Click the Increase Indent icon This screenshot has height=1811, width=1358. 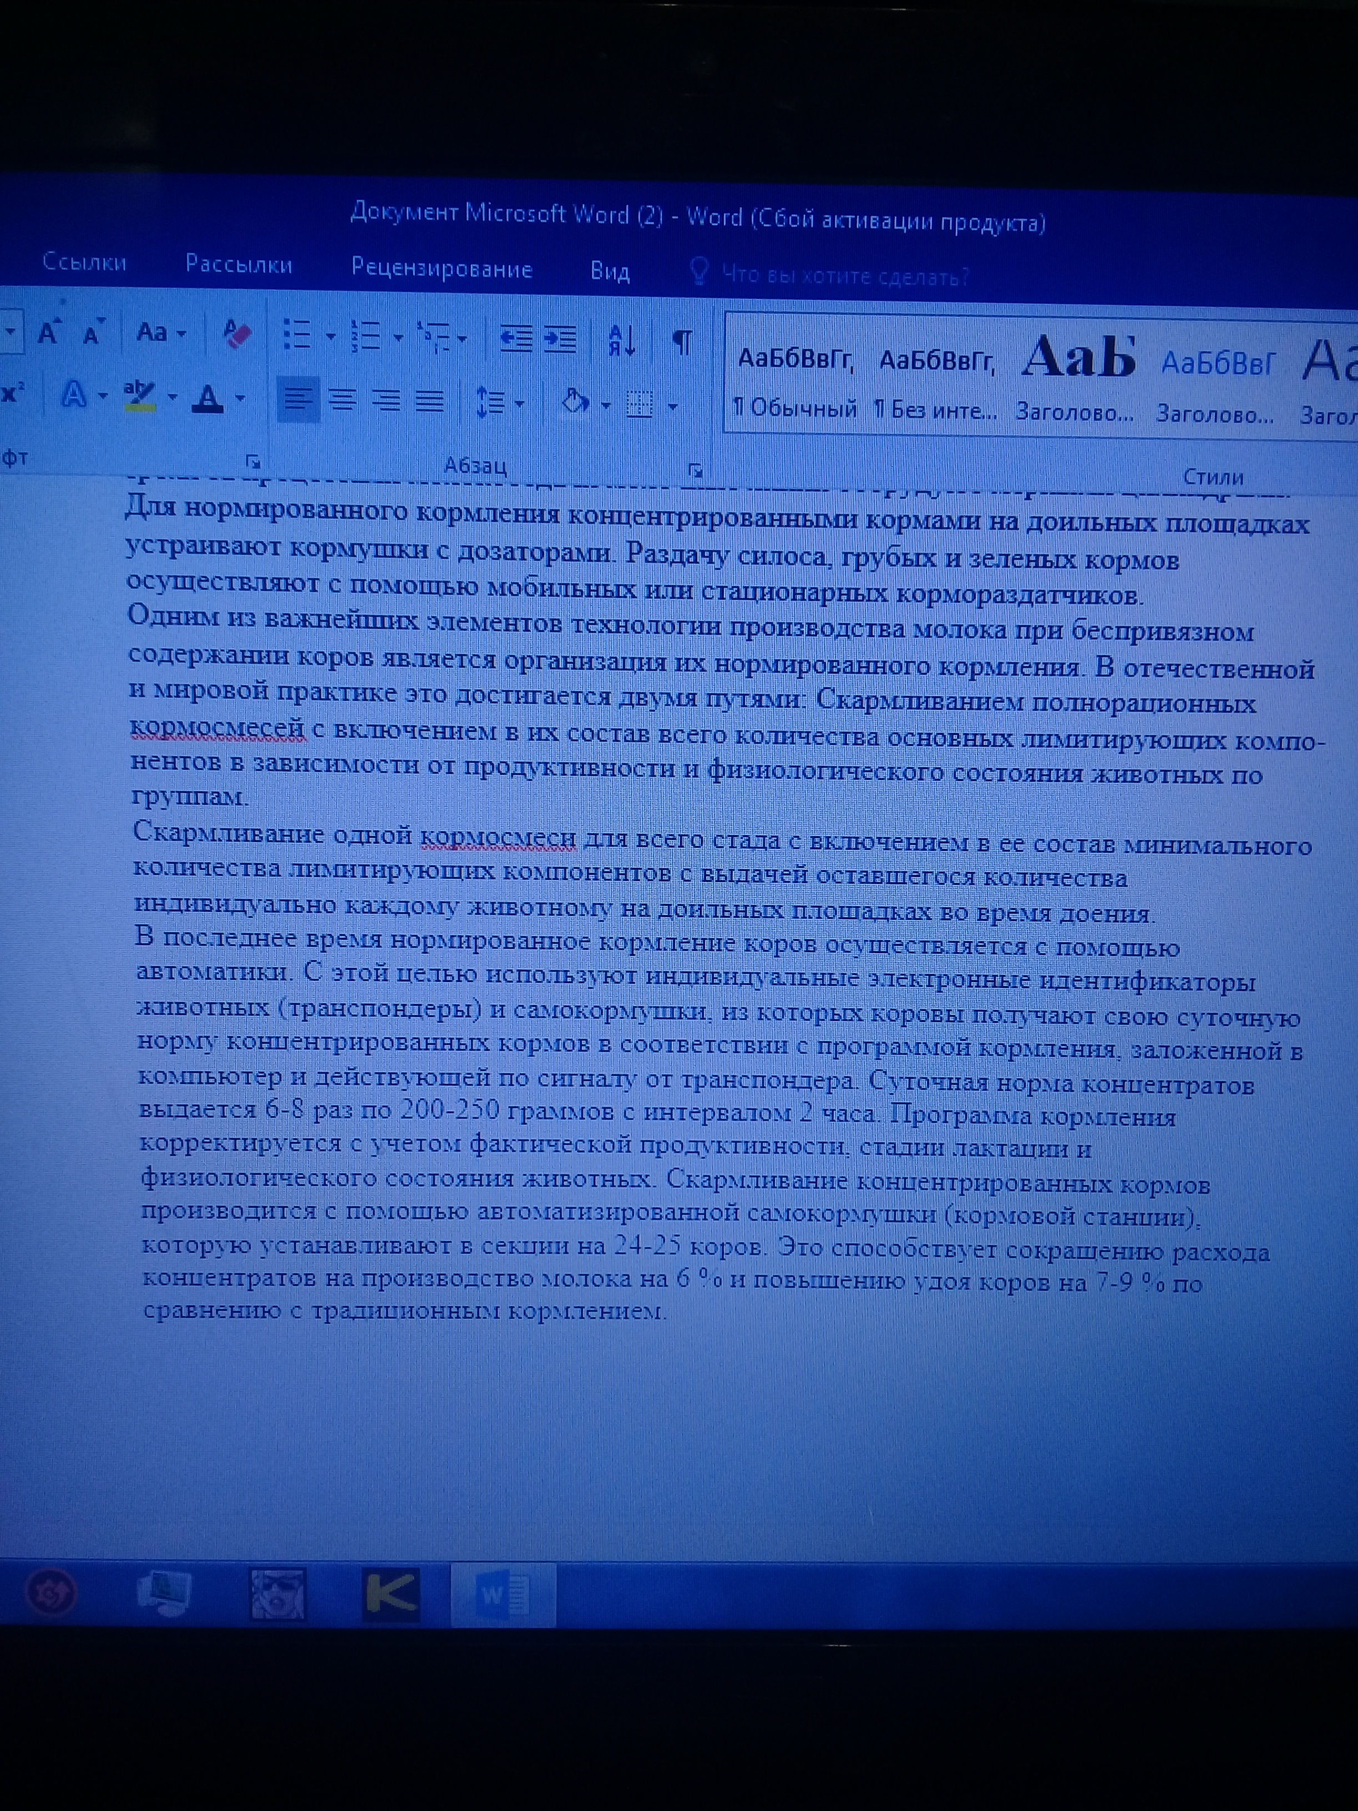(x=561, y=337)
